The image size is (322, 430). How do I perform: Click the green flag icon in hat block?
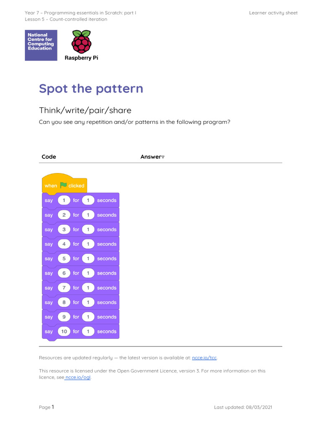tap(64, 185)
